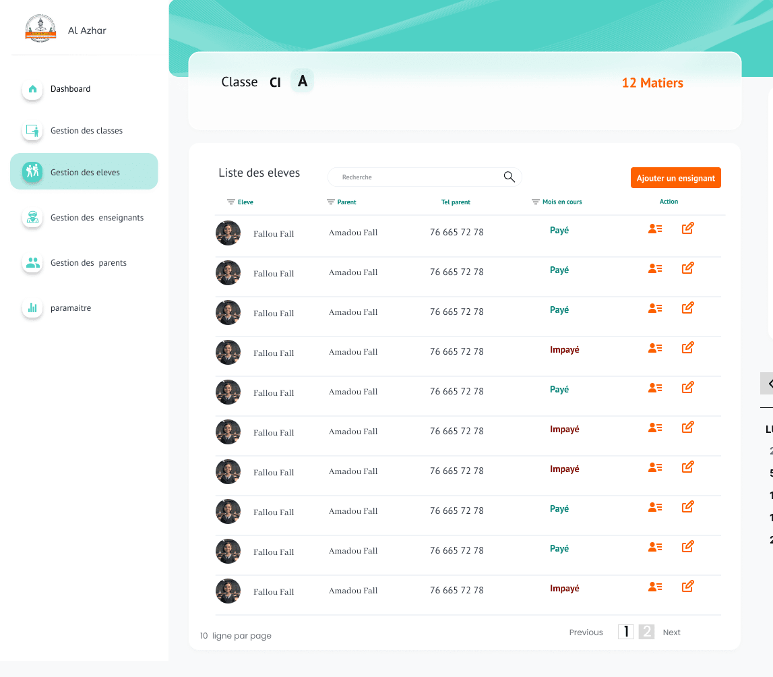The width and height of the screenshot is (773, 677).
Task: Click the paramaitre chart icon
Action: pyautogui.click(x=32, y=308)
